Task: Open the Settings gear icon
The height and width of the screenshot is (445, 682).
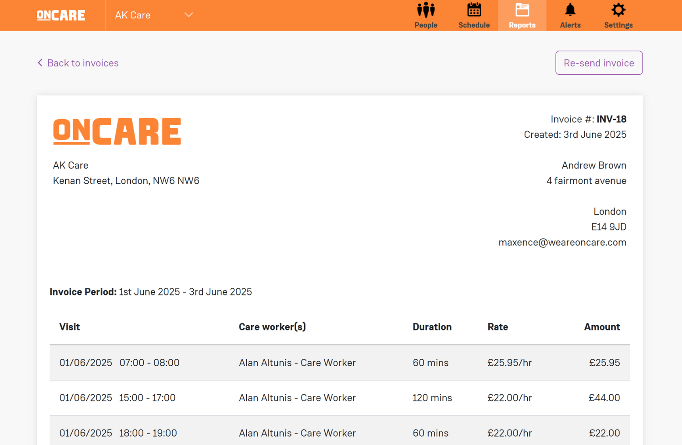Action: 618,10
